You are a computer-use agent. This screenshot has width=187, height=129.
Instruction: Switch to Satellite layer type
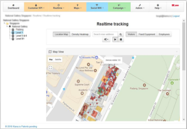pos(58,59)
